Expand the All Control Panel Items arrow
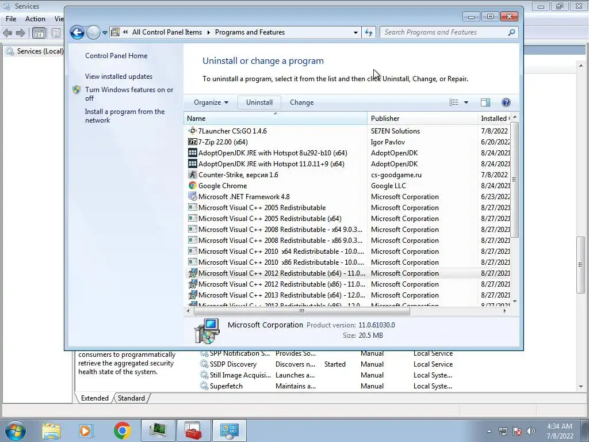Image resolution: width=589 pixels, height=442 pixels. click(209, 32)
